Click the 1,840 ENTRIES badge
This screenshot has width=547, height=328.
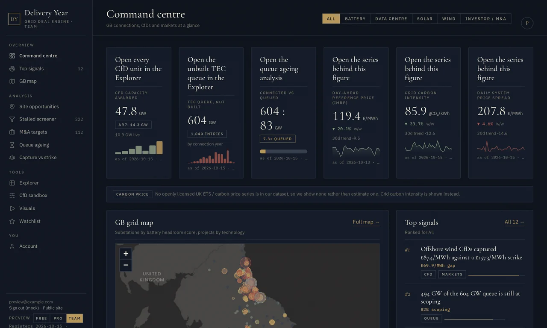207,134
